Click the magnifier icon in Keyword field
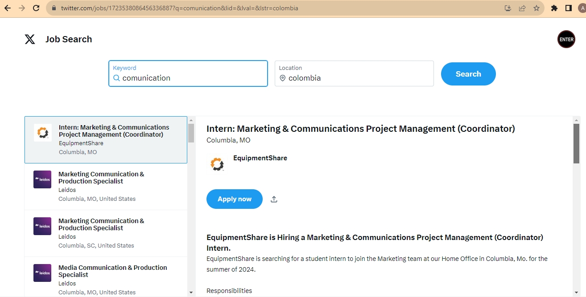586x297 pixels. [117, 78]
